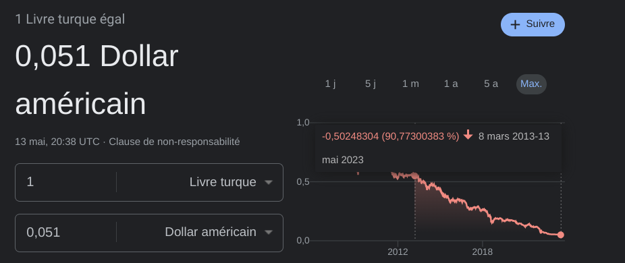The image size is (625, 263).
Task: Click the chart endpoint dot for 2023
Action: point(561,235)
